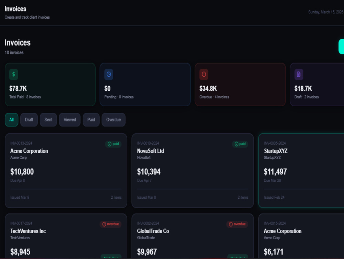This screenshot has width=344, height=259.
Task: Click the paid status badge on NovaSoft Ltd invoice
Action: pyautogui.click(x=240, y=144)
